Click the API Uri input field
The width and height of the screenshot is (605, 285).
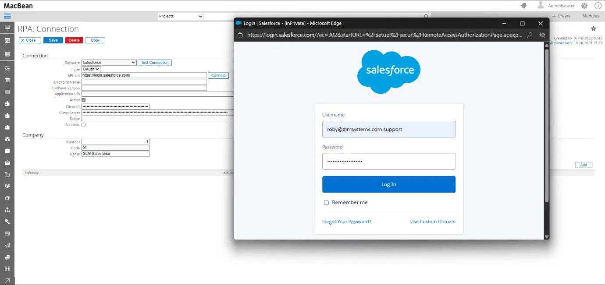(144, 75)
